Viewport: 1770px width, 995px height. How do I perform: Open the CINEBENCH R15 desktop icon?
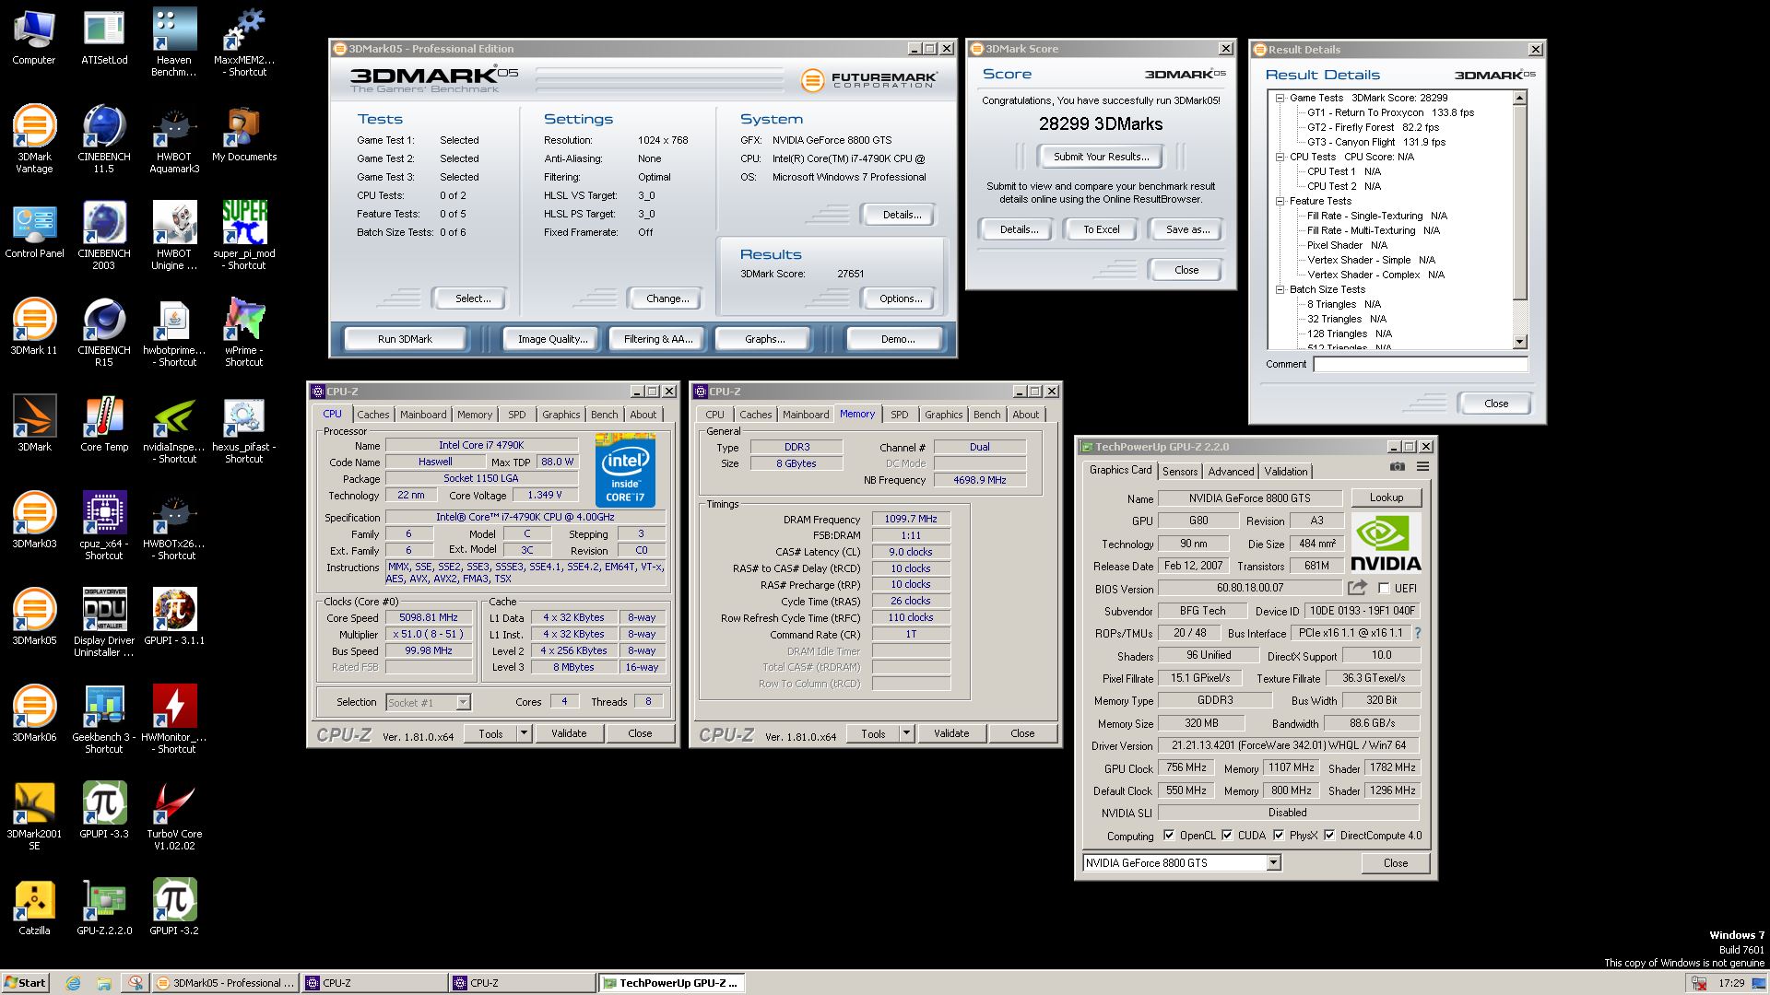tap(104, 332)
